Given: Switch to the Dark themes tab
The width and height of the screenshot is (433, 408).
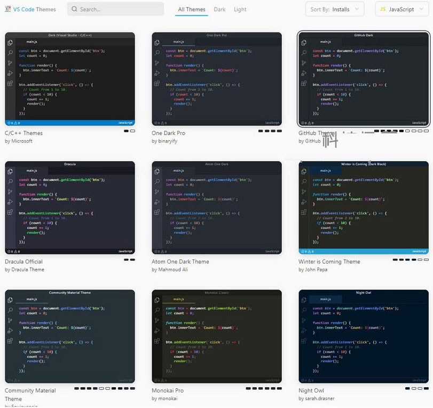Looking at the screenshot, I should coord(219,10).
